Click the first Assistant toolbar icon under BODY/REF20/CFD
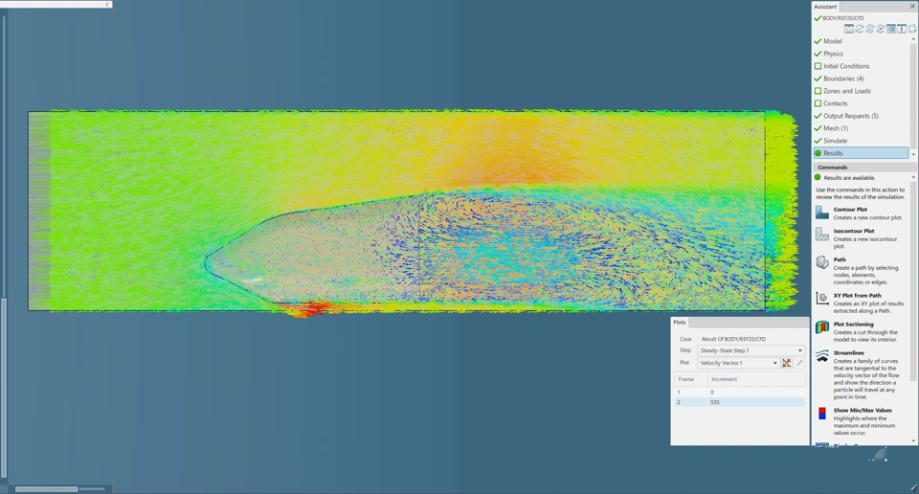This screenshot has width=919, height=494. point(848,29)
